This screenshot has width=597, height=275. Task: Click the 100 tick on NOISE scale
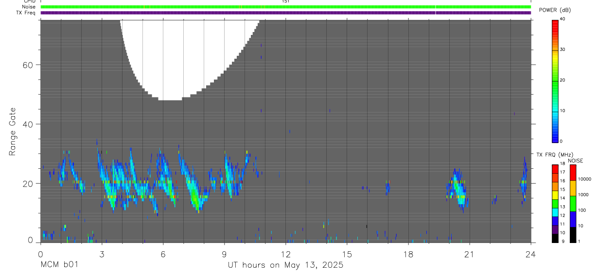point(581,210)
